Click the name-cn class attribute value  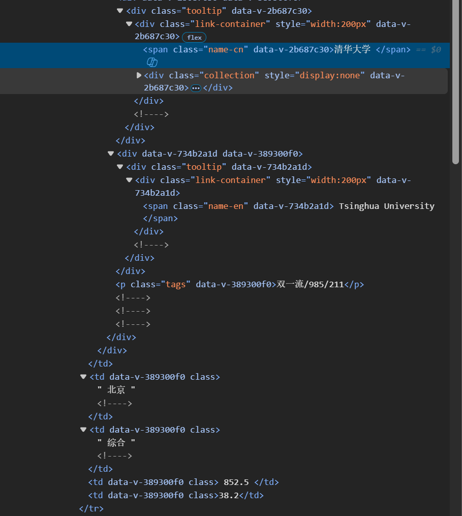click(x=226, y=50)
